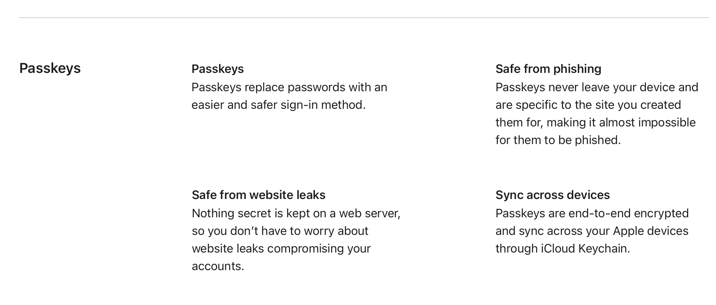Viewport: 716px width, 305px height.
Task: Click the word 'accounts.' ending the leaks paragraph
Action: click(218, 266)
